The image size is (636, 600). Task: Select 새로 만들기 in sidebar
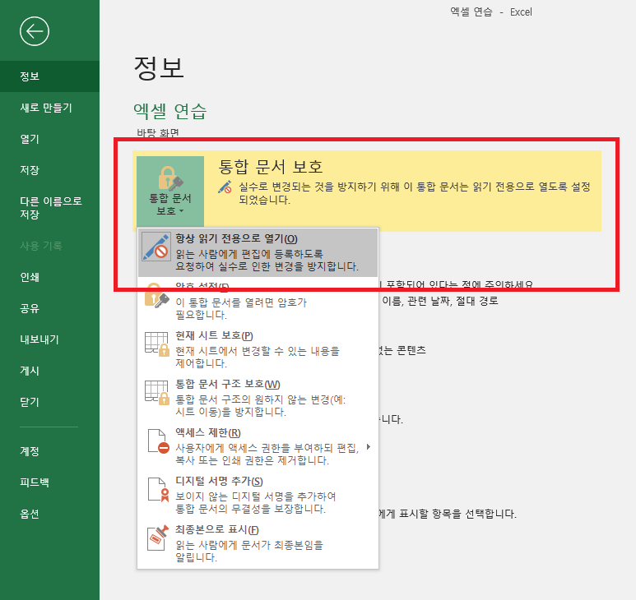coord(49,108)
